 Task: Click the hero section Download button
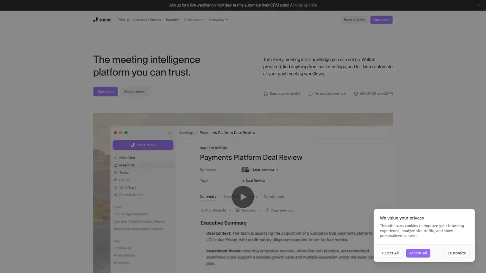(x=106, y=91)
